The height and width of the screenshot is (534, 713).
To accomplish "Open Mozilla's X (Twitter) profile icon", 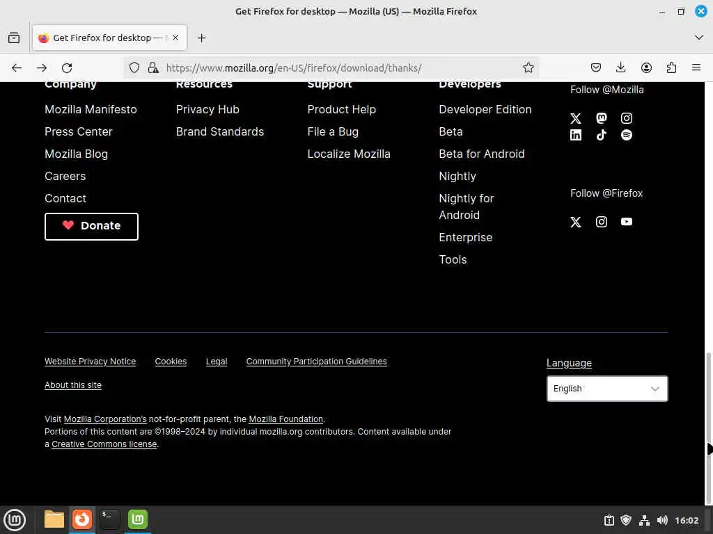I will coord(576,118).
